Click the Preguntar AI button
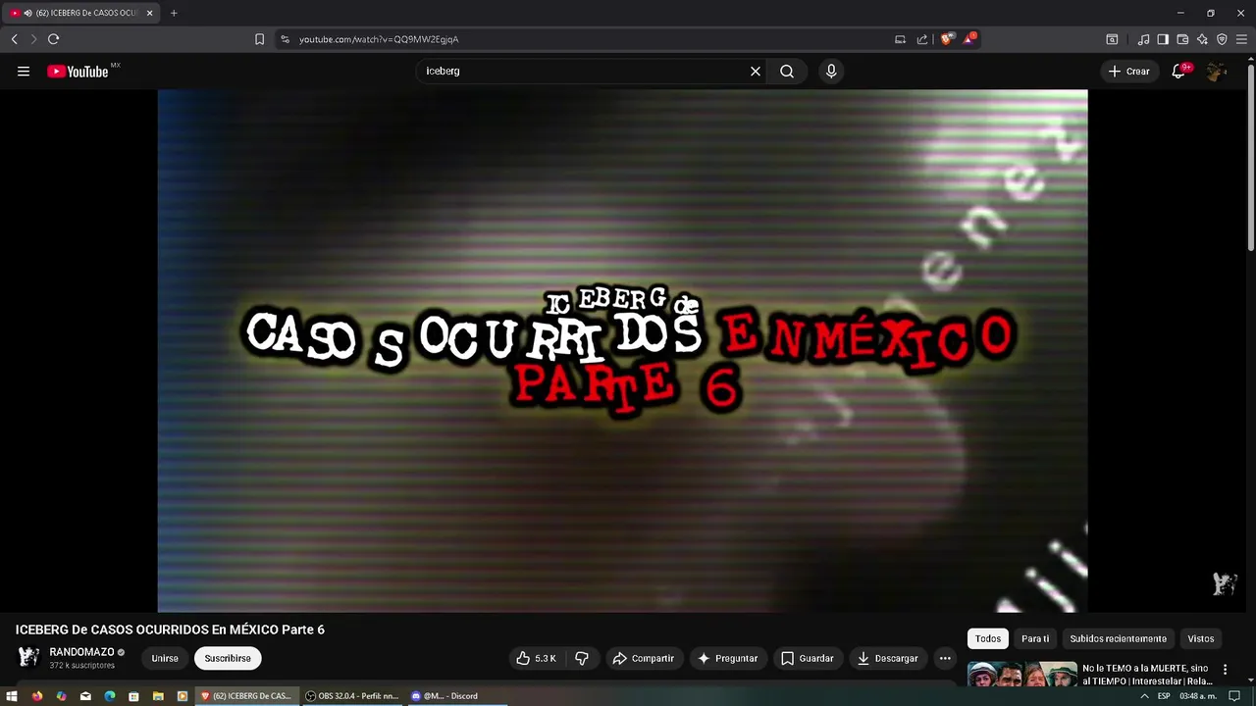Screen dimensions: 1256x706 click(727, 659)
